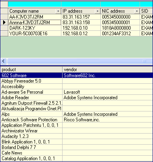Select the Aktualizacja Programów Onet.Pl product
The height and width of the screenshot is (162, 153).
point(31,109)
